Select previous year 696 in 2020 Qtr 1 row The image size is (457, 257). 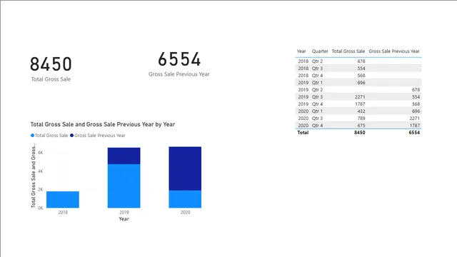(x=416, y=111)
